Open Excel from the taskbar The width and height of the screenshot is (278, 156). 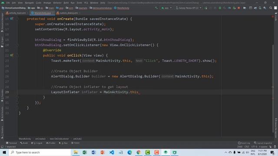click(x=85, y=152)
